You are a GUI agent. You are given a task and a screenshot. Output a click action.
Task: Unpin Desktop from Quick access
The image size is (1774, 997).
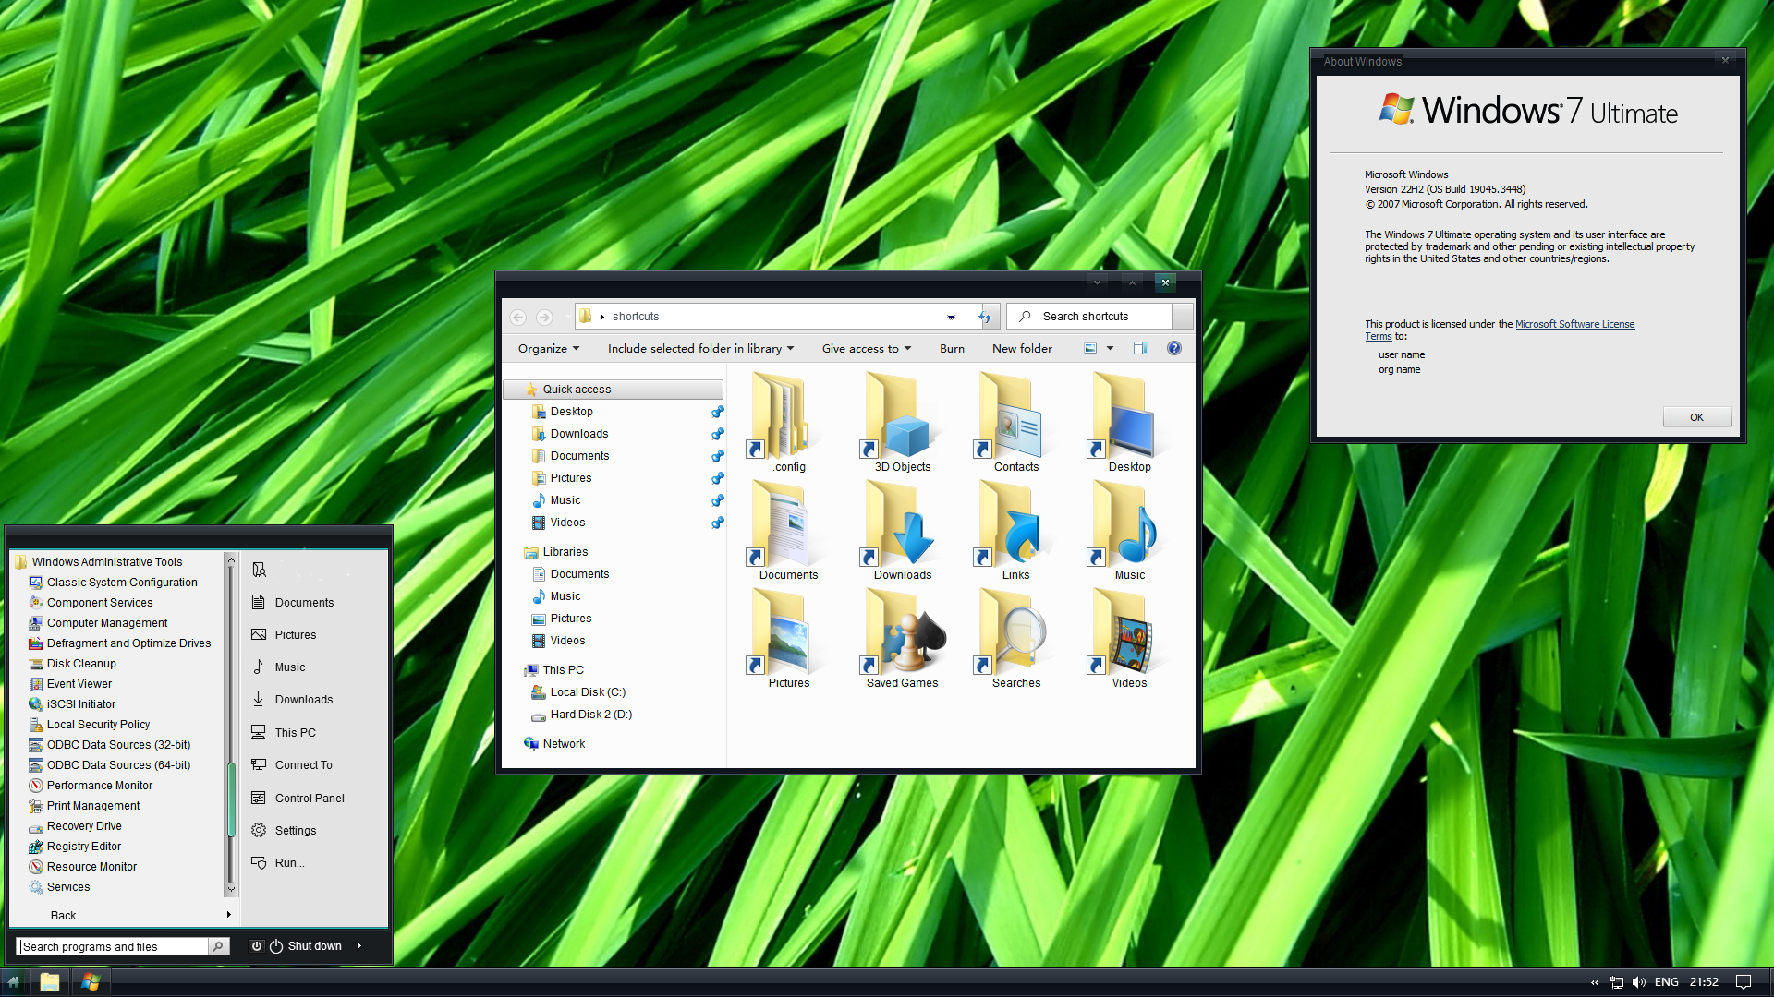click(717, 412)
